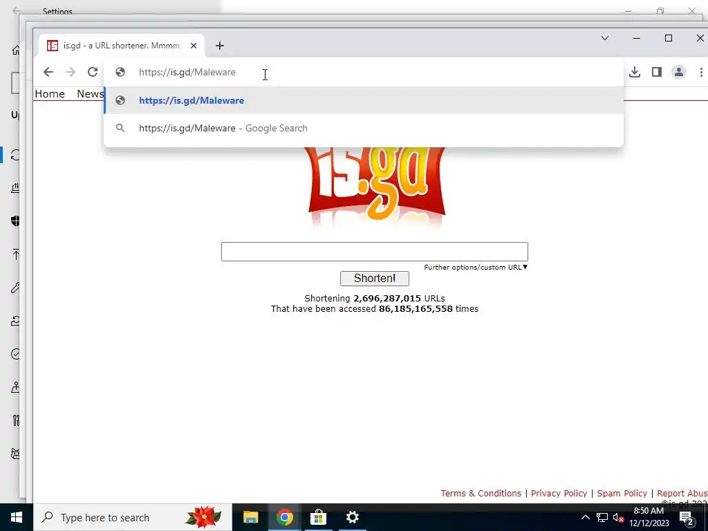This screenshot has height=531, width=708.
Task: Open Chrome profile avatar icon
Action: click(679, 72)
